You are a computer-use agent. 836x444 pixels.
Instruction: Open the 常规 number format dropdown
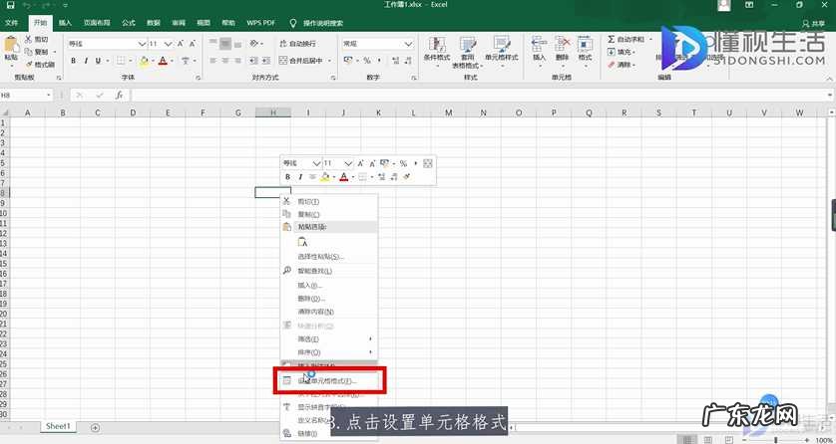tap(409, 44)
